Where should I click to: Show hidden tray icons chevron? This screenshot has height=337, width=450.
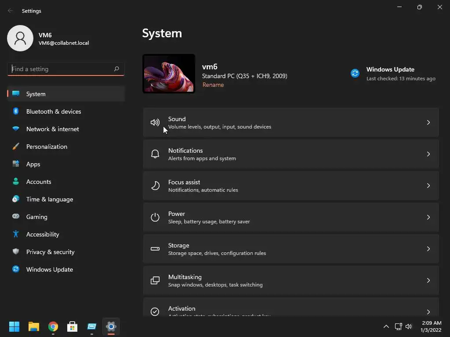point(386,326)
